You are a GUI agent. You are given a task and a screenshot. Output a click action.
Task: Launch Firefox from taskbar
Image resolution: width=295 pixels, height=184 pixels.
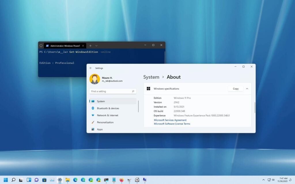coord(122,180)
